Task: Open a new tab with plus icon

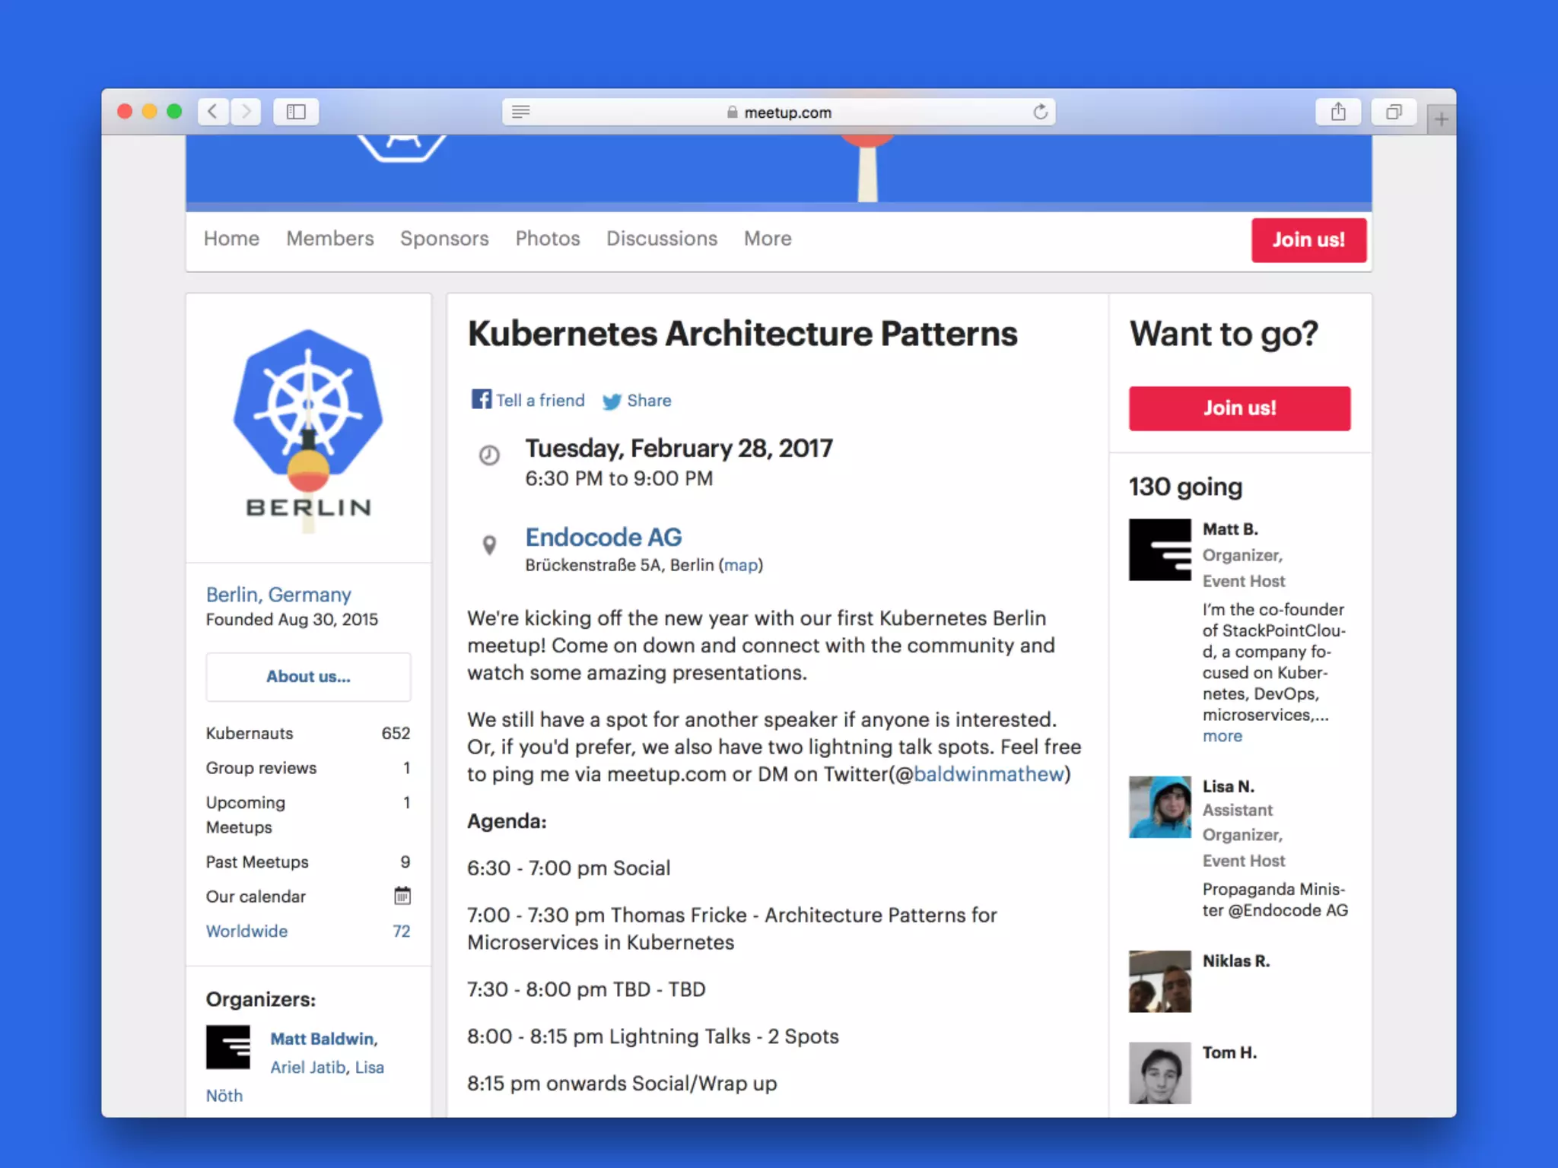Action: coord(1441,119)
